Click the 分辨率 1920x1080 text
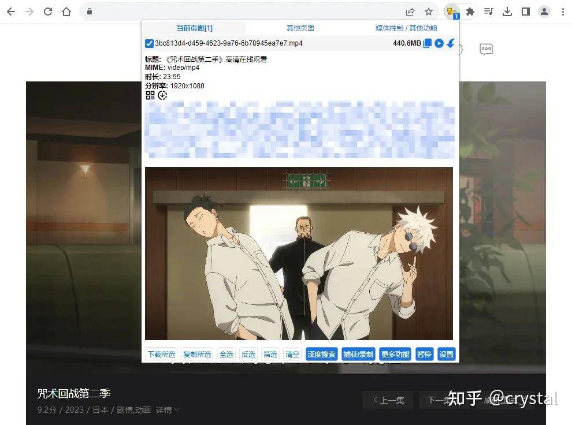The image size is (572, 425). click(x=174, y=86)
